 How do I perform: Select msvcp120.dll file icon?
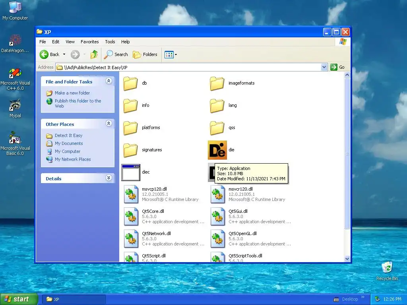(x=131, y=194)
